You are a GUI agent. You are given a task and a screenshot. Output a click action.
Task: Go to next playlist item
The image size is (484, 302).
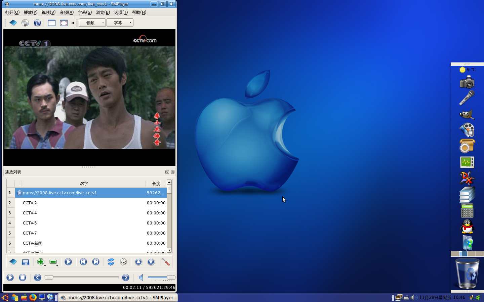pos(96,262)
